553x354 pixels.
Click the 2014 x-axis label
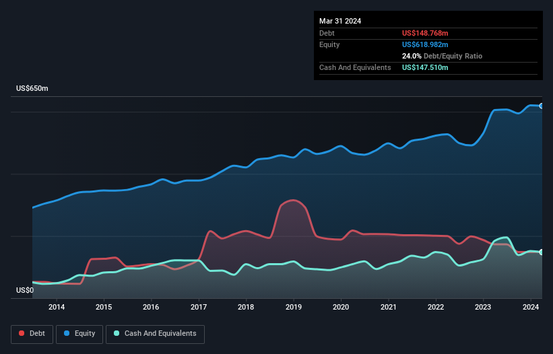[x=57, y=307]
